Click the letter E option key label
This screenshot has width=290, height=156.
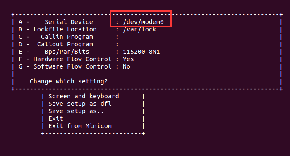[20, 52]
